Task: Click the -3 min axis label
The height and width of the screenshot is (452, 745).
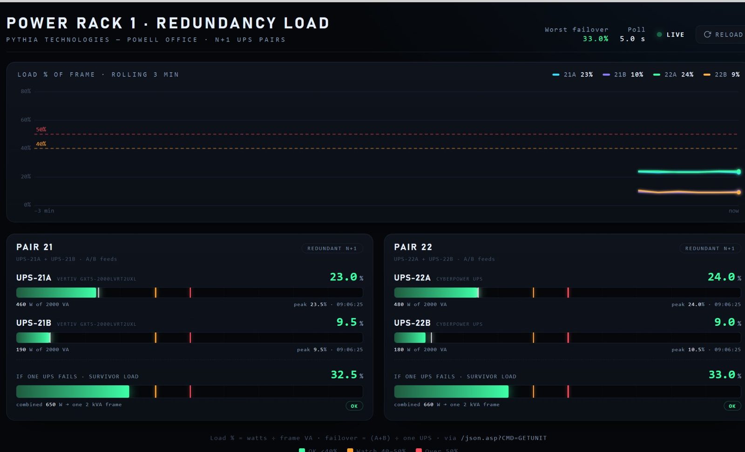Action: tap(44, 211)
